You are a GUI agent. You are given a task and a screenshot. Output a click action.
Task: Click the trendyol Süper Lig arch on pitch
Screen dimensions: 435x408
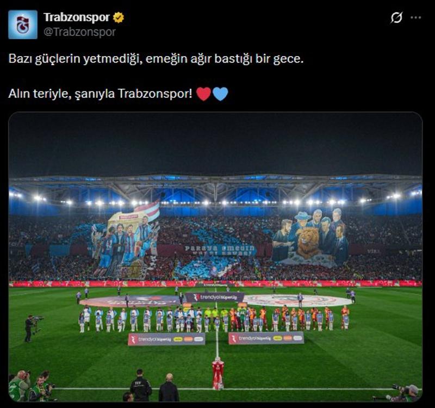tap(215, 297)
